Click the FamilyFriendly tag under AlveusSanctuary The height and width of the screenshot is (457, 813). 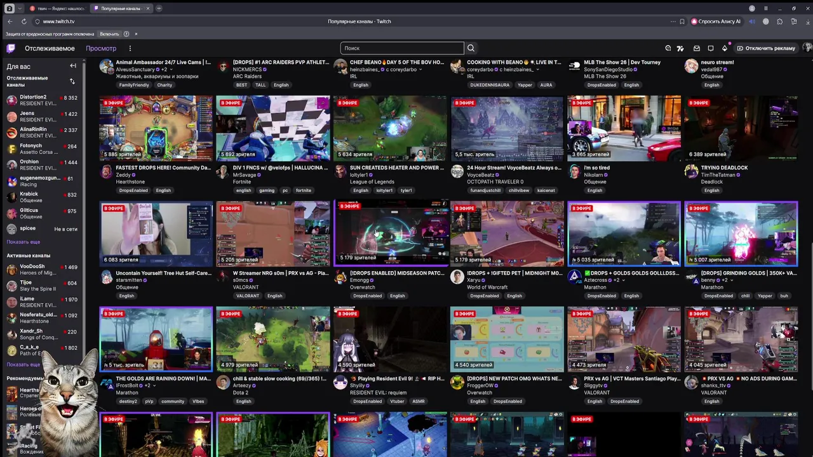[x=134, y=85]
